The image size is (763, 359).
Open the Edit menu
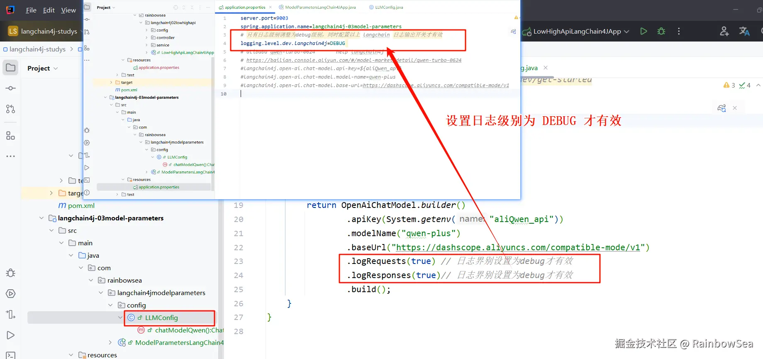click(x=49, y=10)
